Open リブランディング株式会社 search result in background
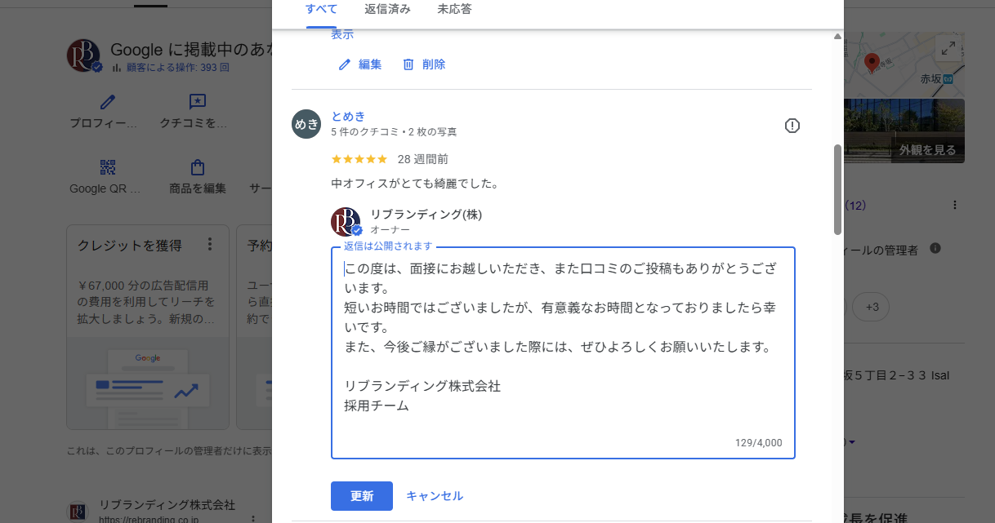This screenshot has height=523, width=995. coord(167,505)
